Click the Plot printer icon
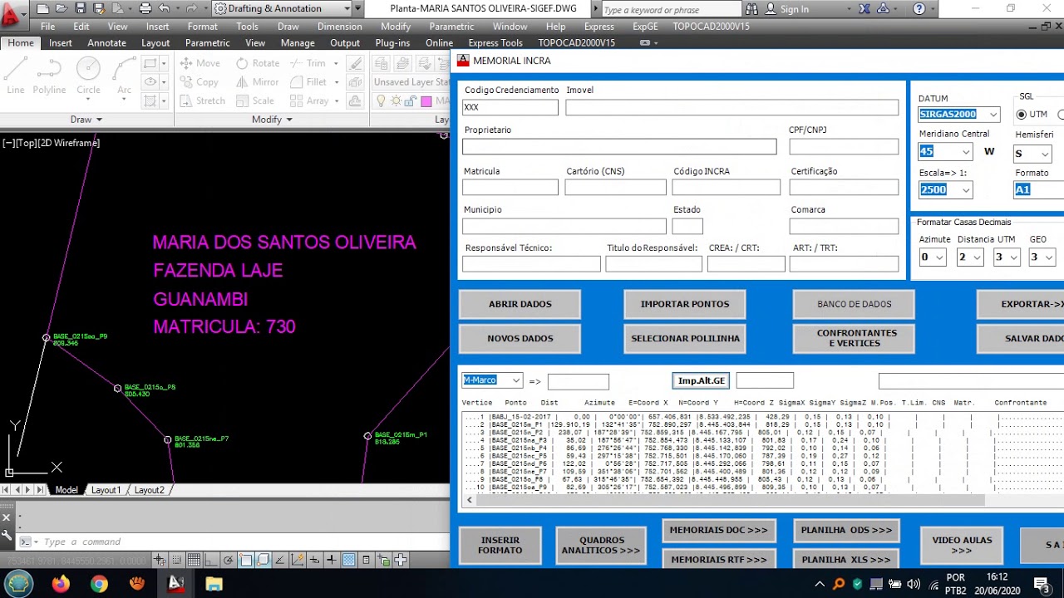 click(145, 8)
